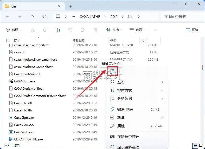Click the Back navigation arrow
The height and width of the screenshot is (149, 205).
(7, 17)
